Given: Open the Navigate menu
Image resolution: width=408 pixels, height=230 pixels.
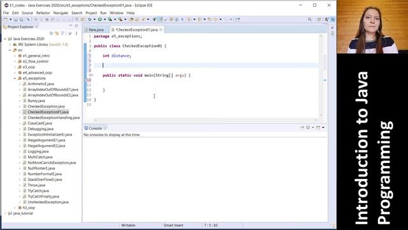Looking at the screenshot, I should tap(61, 13).
